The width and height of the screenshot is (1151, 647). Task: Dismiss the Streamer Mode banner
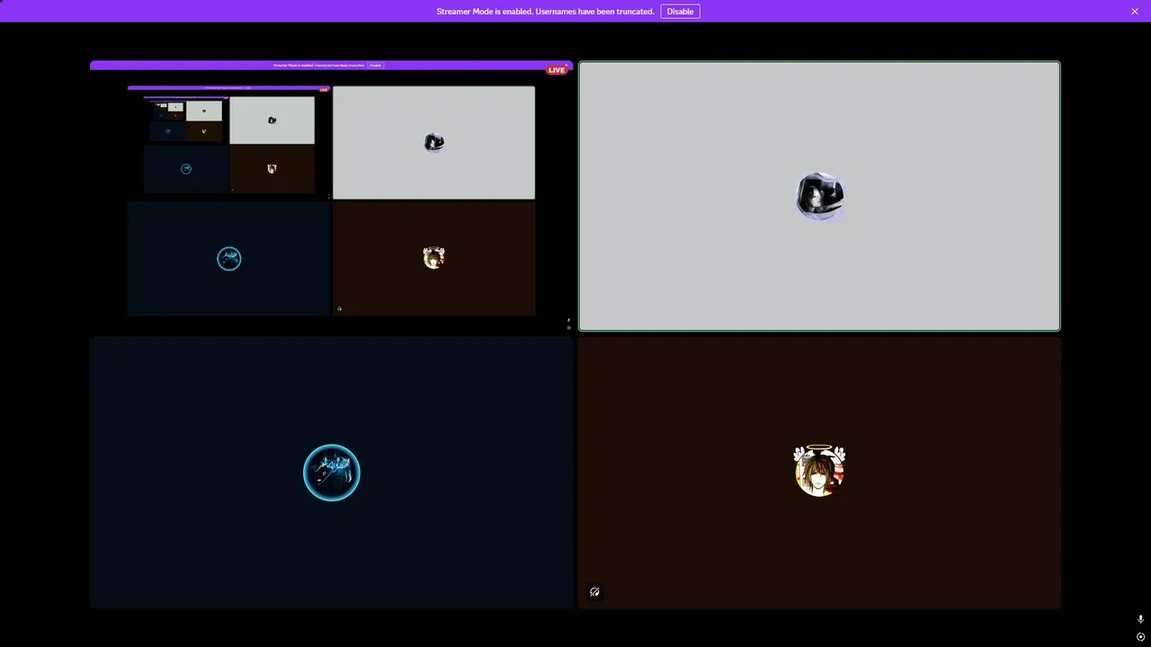click(1135, 12)
